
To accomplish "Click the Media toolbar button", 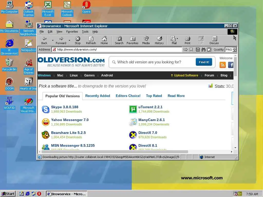I will (x=146, y=40).
